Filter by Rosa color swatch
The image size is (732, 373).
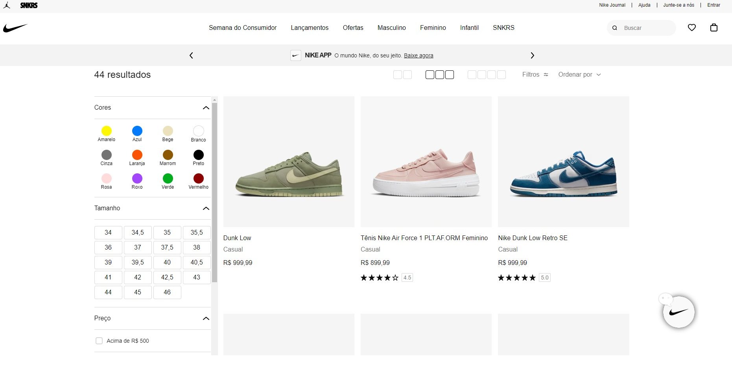106,178
